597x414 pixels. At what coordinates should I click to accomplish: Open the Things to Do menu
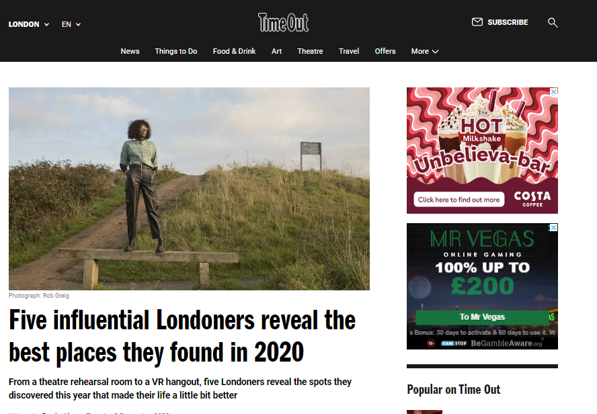(x=176, y=51)
